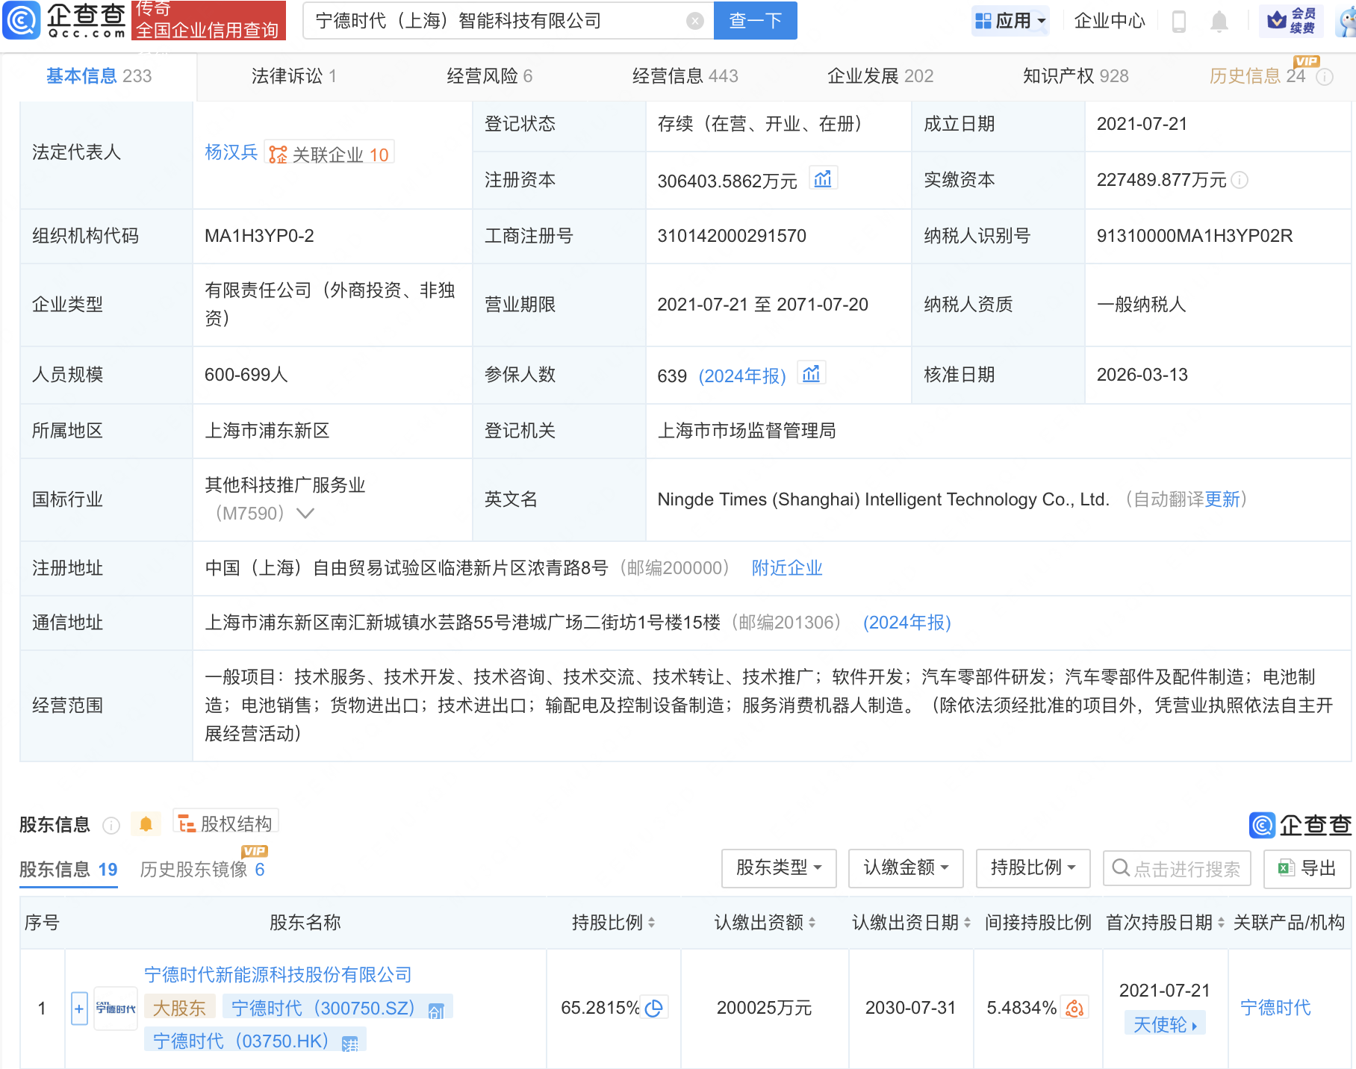Open the 持股比例 filter dropdown
This screenshot has width=1356, height=1069.
(x=1033, y=867)
